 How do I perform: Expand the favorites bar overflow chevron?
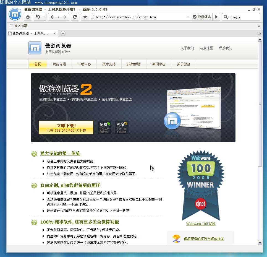pyautogui.click(x=259, y=26)
